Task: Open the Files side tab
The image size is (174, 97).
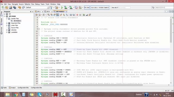Action: tap(1, 14)
